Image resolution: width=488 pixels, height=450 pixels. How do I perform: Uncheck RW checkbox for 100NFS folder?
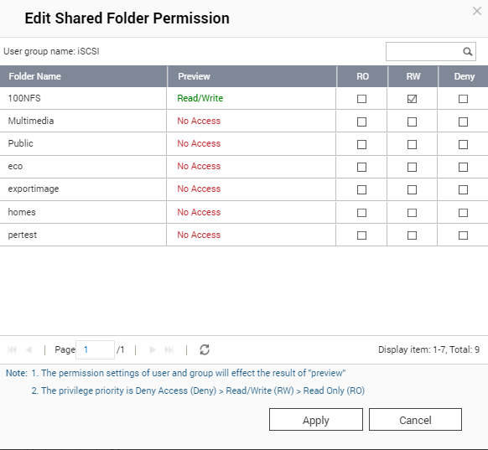pos(412,99)
